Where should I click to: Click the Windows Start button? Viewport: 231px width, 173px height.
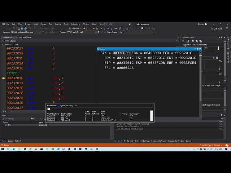3,149
